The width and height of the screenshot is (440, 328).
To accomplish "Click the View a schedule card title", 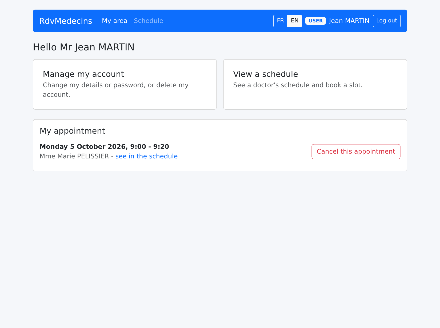I will [266, 74].
